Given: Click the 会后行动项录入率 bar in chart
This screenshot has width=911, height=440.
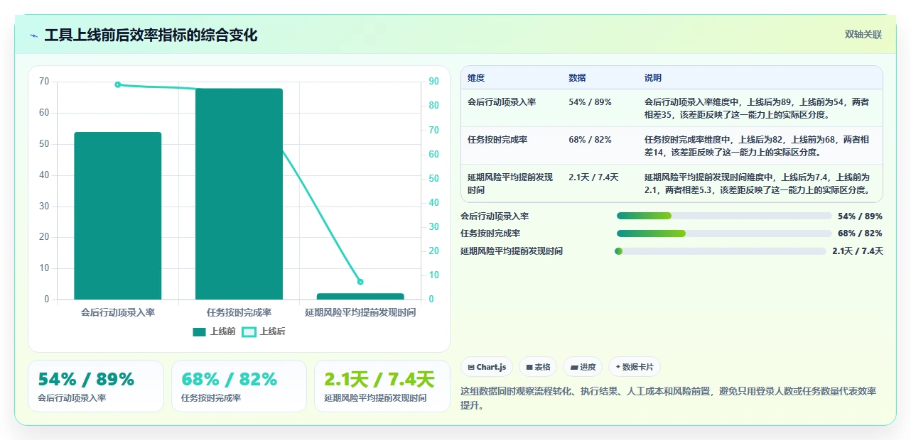Looking at the screenshot, I should (118, 216).
